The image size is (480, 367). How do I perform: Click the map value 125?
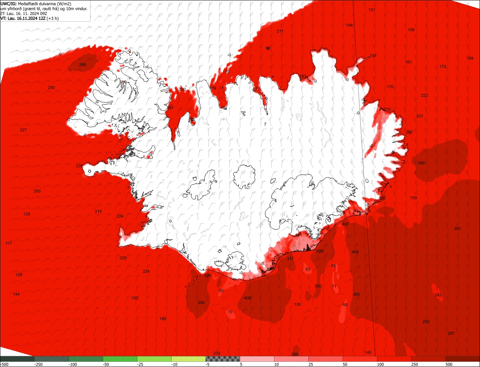pos(27,214)
